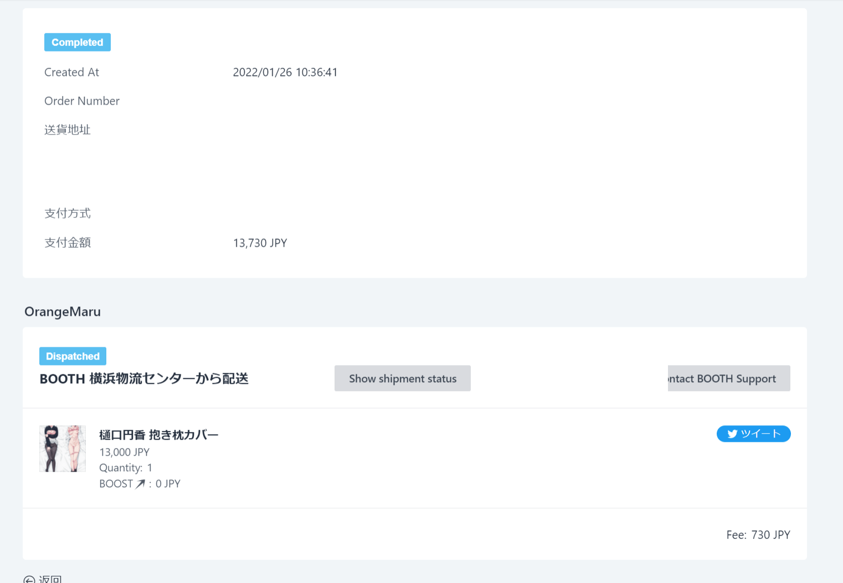Screen dimensions: 843x583
Task: Visit the OrangeMaru shop link
Action: click(63, 311)
